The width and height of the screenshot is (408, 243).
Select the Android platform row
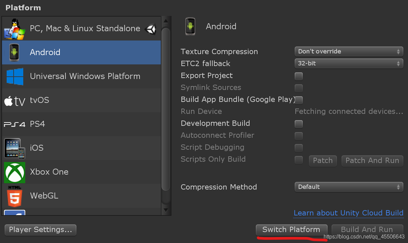81,52
